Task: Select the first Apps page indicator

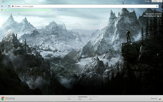Action: [72, 98]
